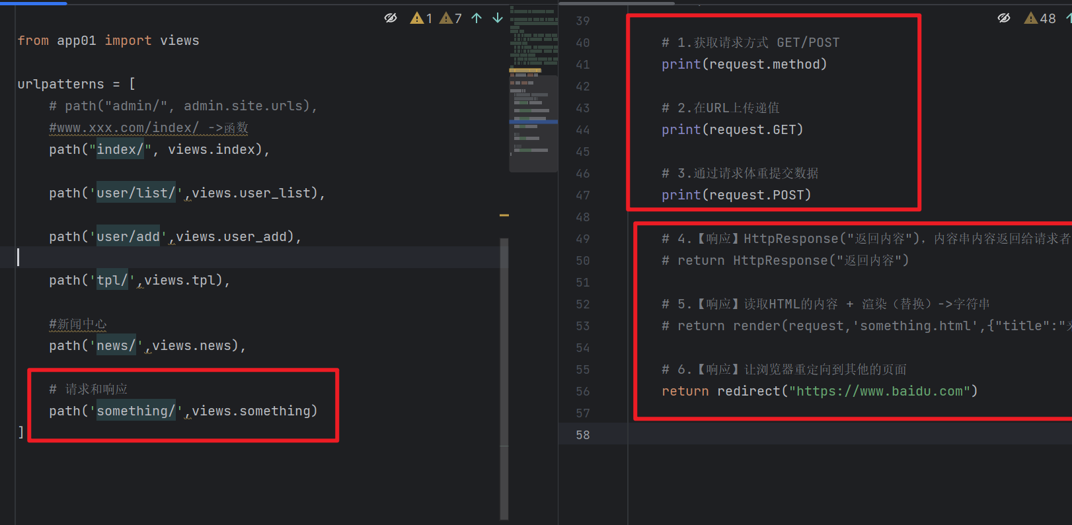This screenshot has width=1072, height=525.
Task: Click the code minimap preview in left editor
Action: click(533, 89)
